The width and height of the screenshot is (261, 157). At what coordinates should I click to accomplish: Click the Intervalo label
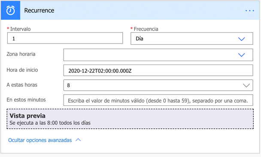[x=20, y=29]
